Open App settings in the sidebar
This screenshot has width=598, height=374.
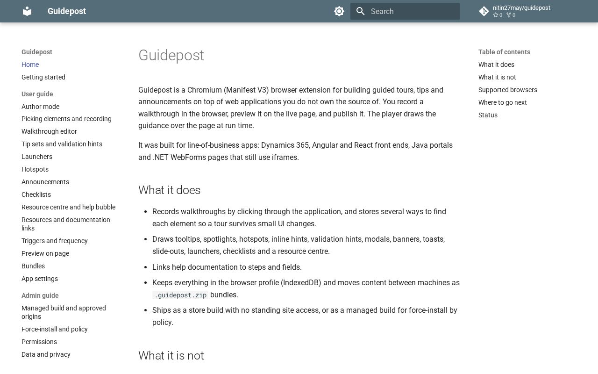point(40,279)
